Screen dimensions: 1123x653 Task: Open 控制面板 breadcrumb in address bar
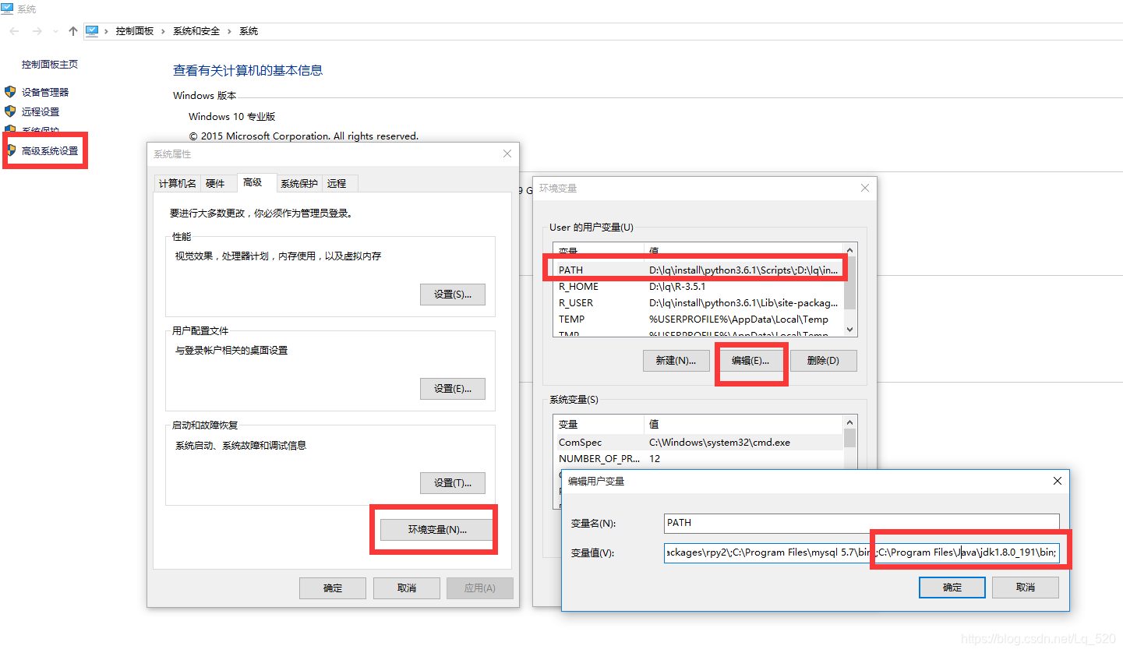[x=135, y=31]
